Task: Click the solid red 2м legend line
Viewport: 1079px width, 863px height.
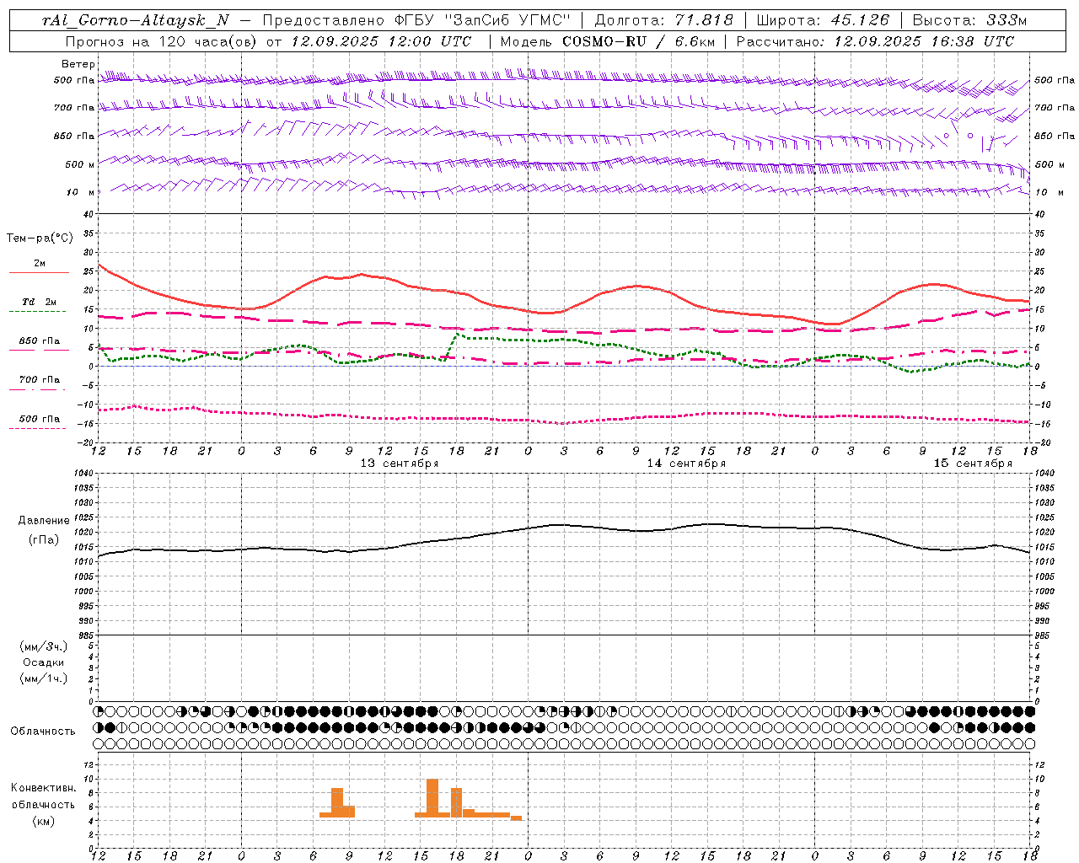Action: [x=39, y=272]
